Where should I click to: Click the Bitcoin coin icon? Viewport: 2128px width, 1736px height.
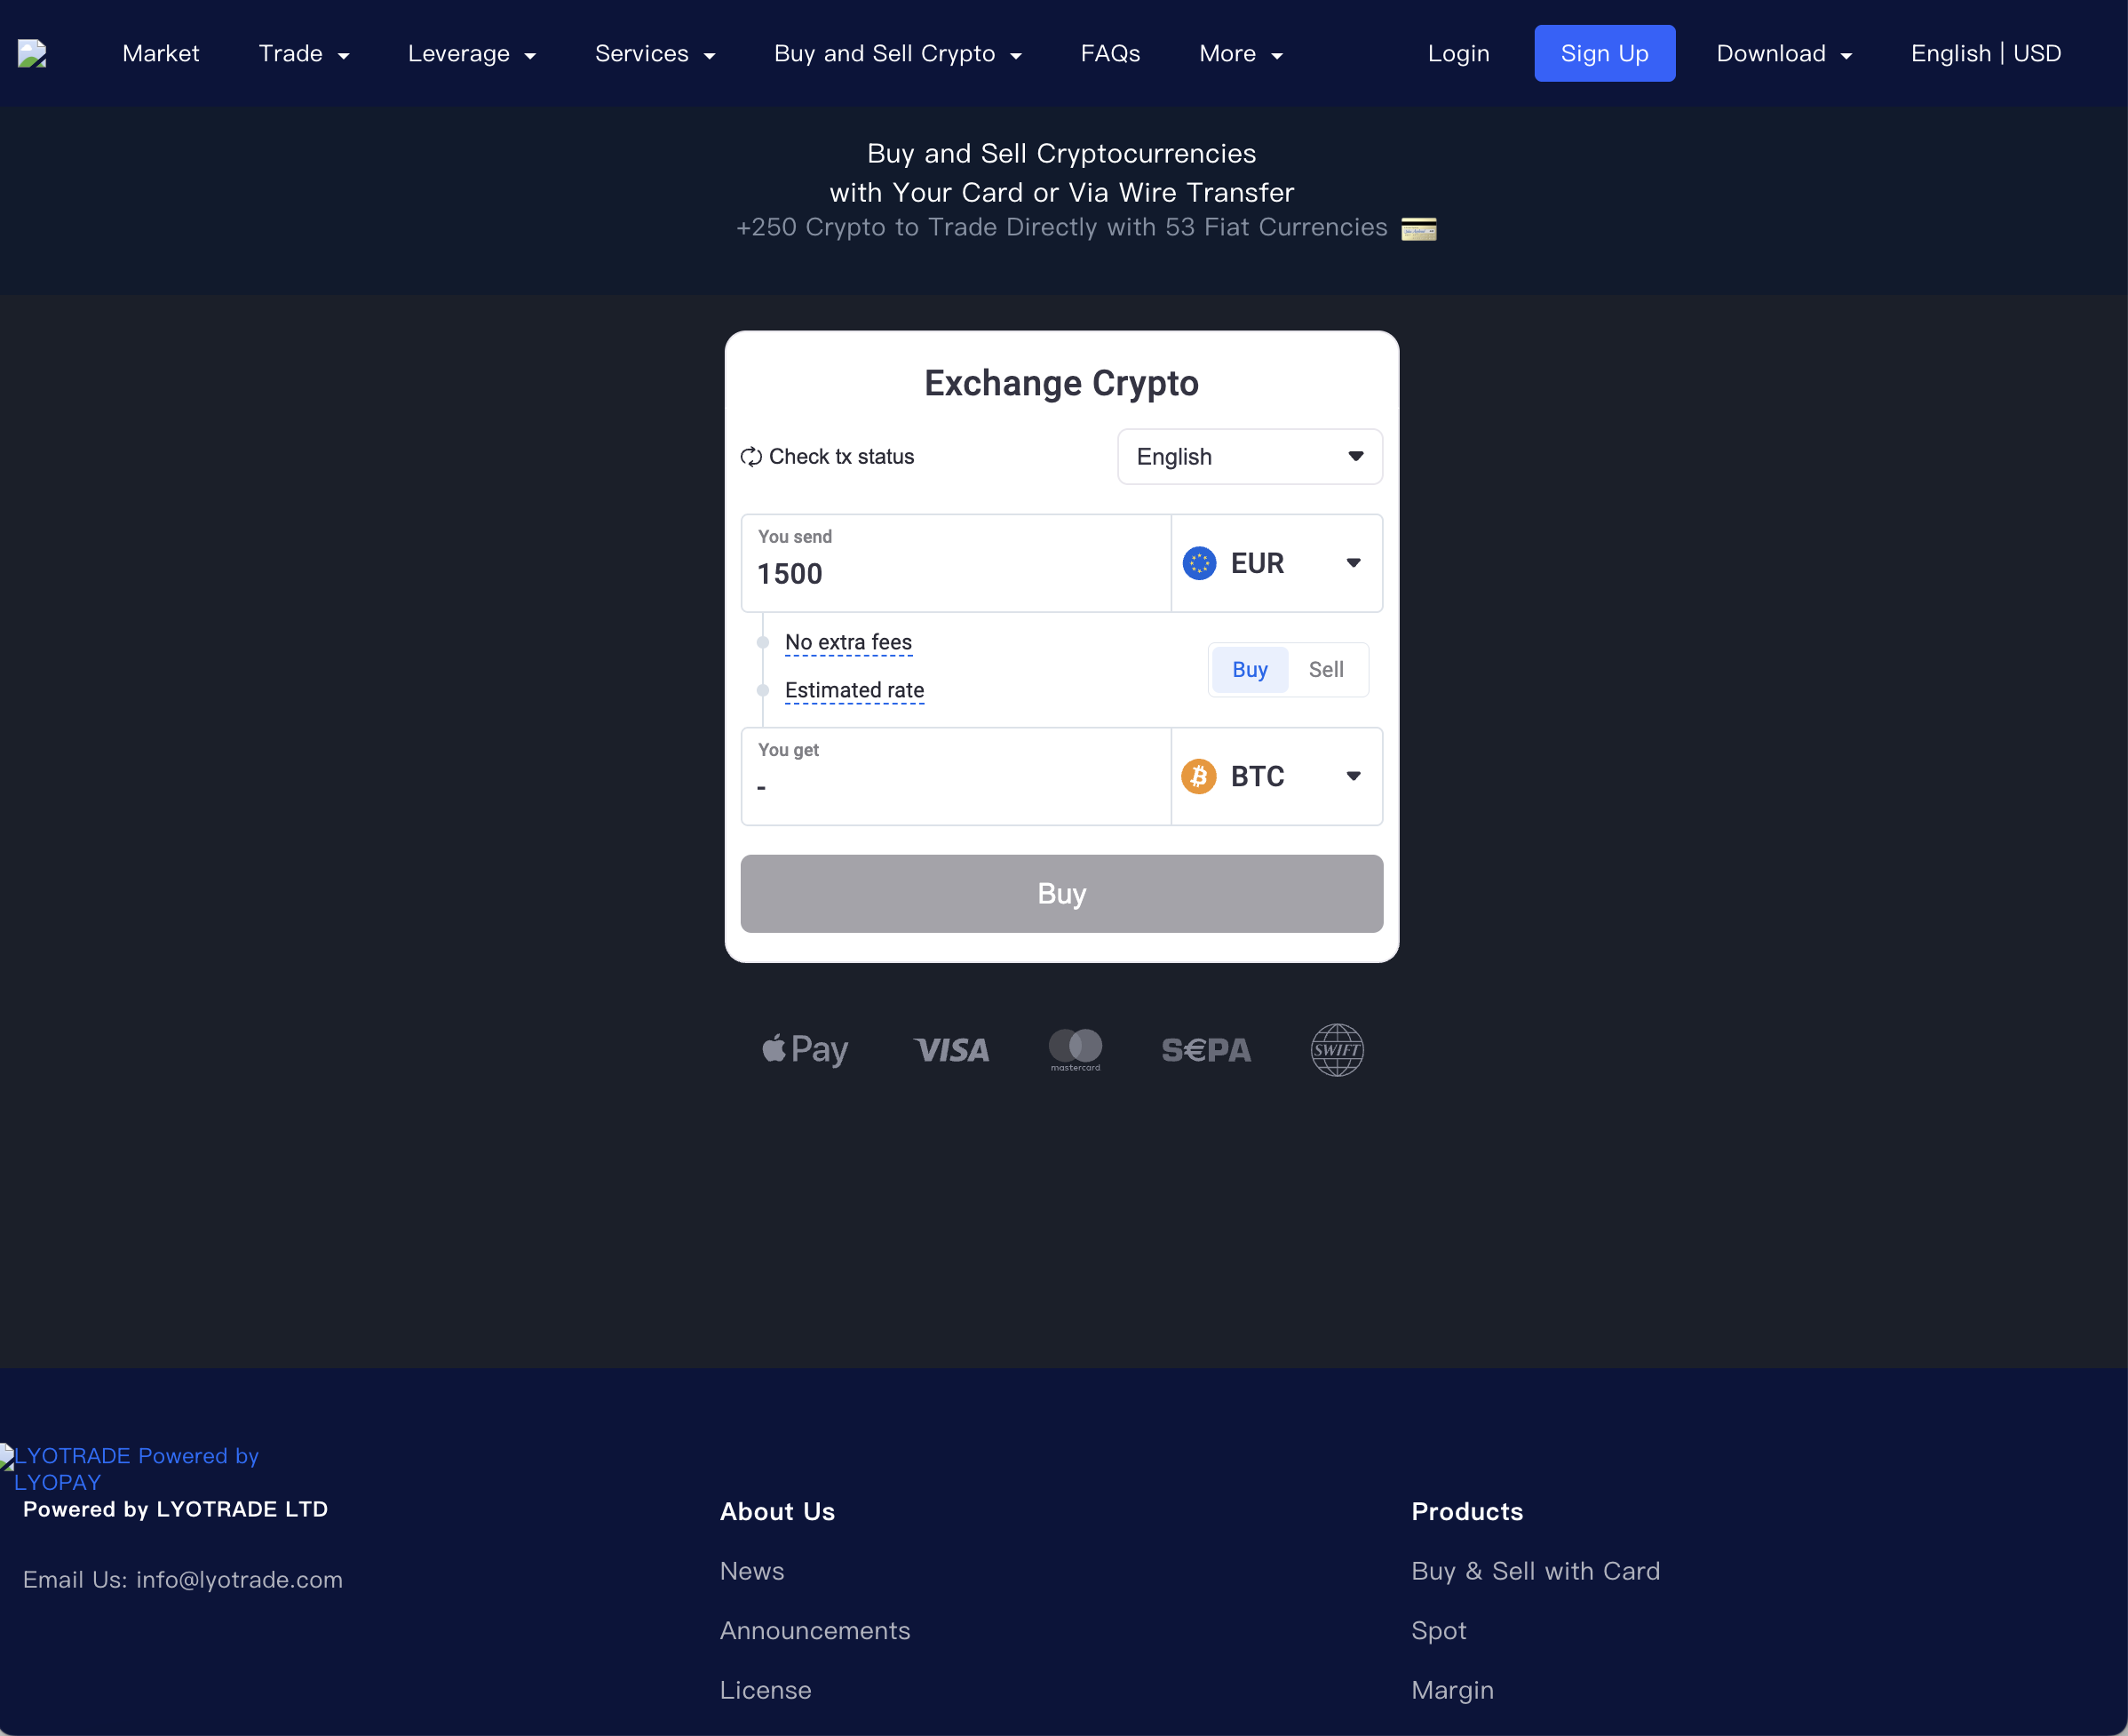(1198, 776)
